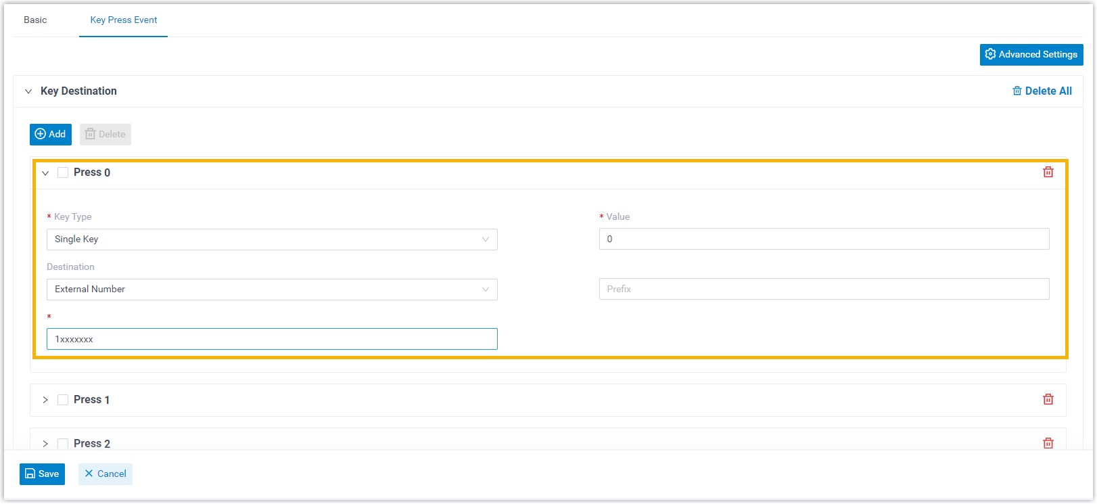Click the trash icon on Press 2 row

(1048, 443)
